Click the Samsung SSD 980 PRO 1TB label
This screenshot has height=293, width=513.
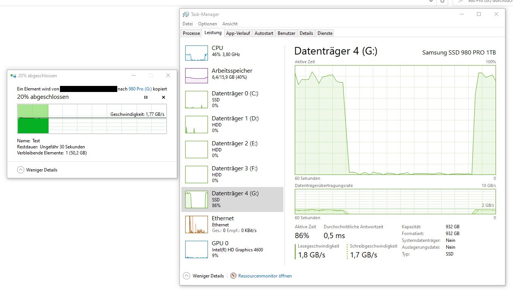point(459,53)
